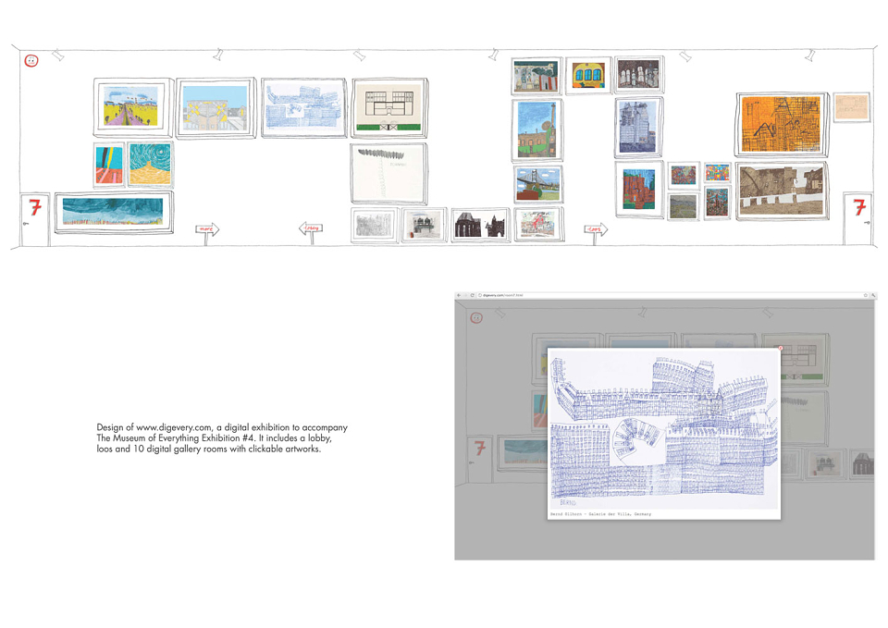Select the yellow field landscape painting

(132, 106)
